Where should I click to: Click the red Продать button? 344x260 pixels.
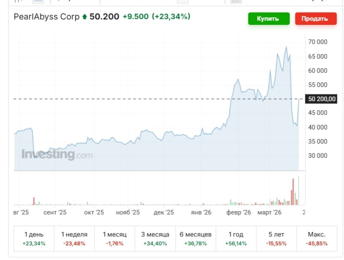[x=316, y=19]
